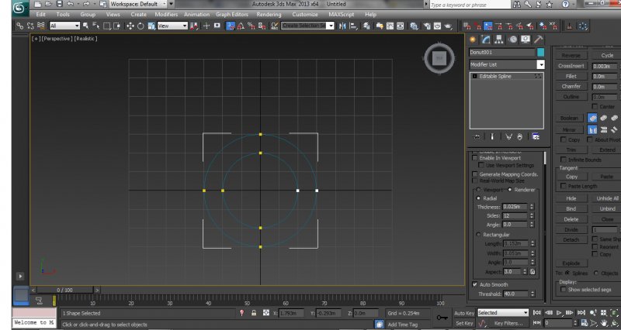Click the Boolean Union icon
This screenshot has height=330, width=621.
click(592, 118)
